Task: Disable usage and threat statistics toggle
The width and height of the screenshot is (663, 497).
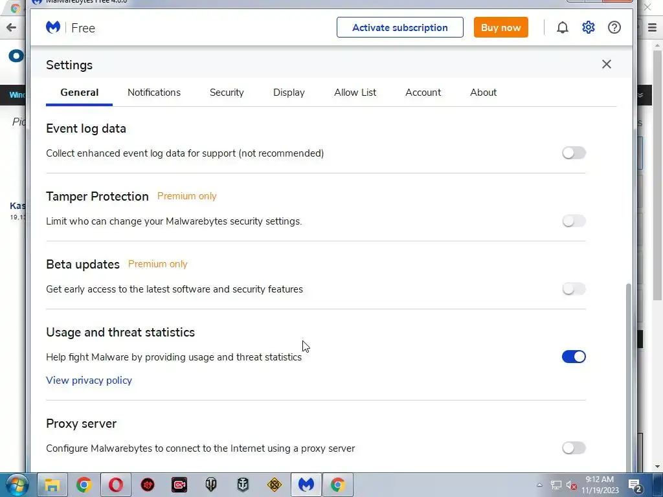Action: click(574, 357)
